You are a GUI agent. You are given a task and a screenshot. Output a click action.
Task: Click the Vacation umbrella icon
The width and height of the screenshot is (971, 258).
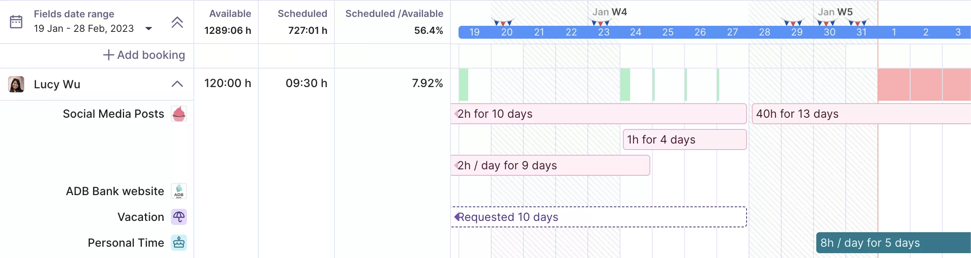pos(179,217)
